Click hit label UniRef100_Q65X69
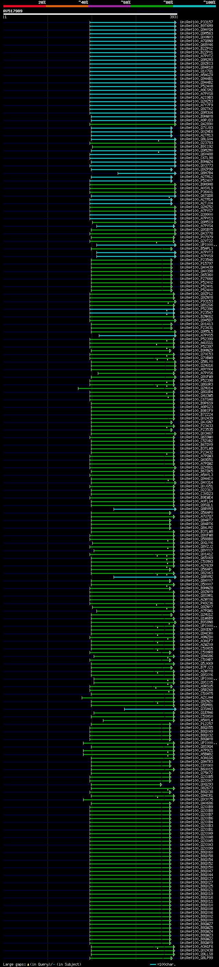This screenshot has height=967, width=219. click(196, 558)
